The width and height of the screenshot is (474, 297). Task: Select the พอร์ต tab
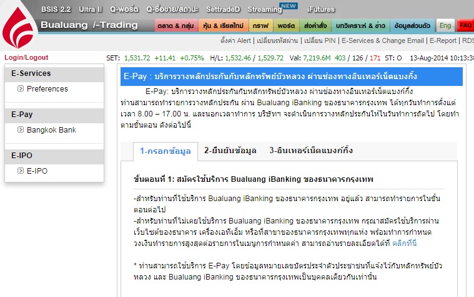(x=286, y=26)
